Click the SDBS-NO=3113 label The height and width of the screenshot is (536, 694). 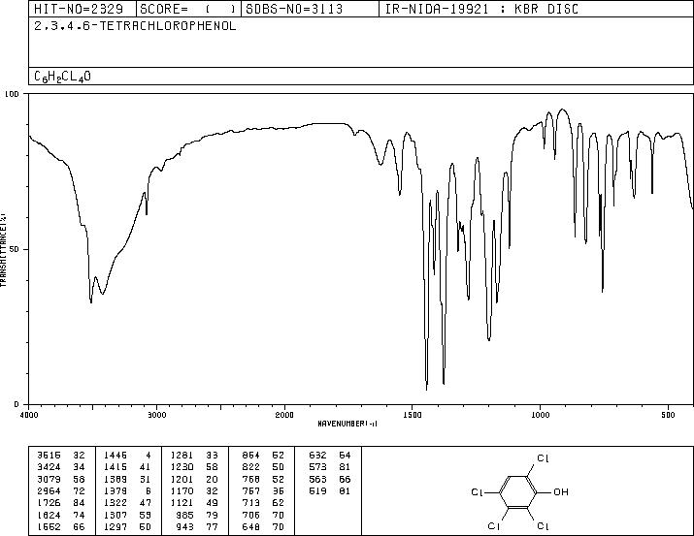[294, 9]
